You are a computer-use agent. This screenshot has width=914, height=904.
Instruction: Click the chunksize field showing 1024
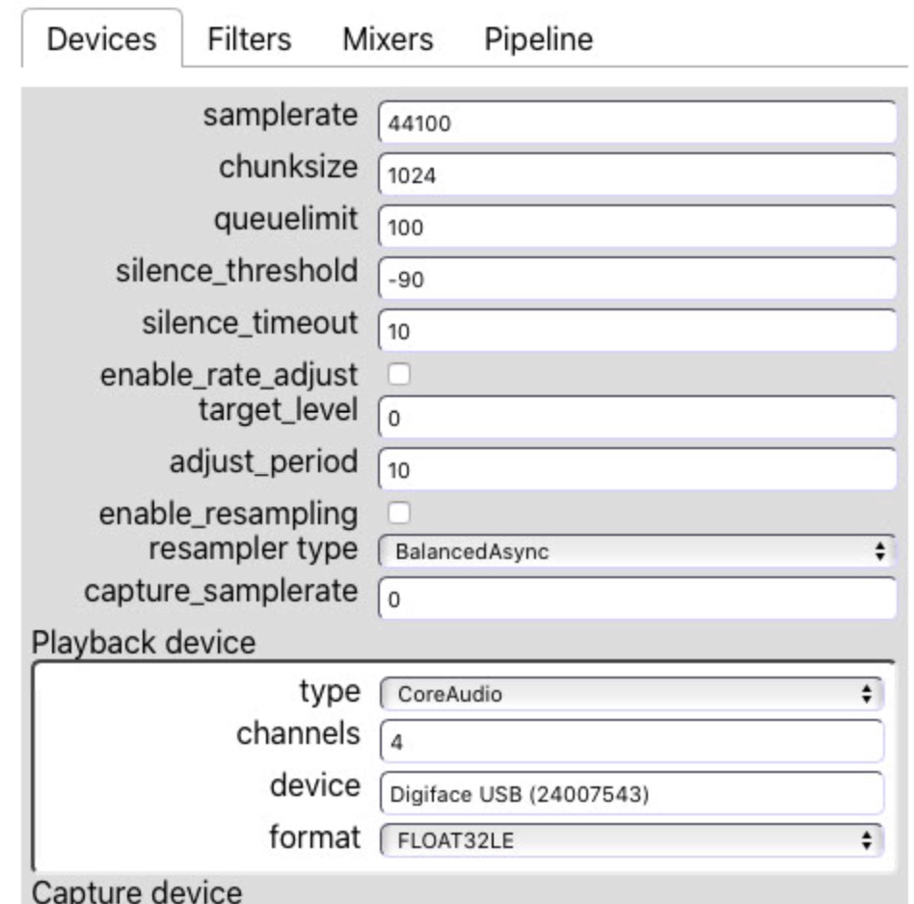[x=637, y=174]
